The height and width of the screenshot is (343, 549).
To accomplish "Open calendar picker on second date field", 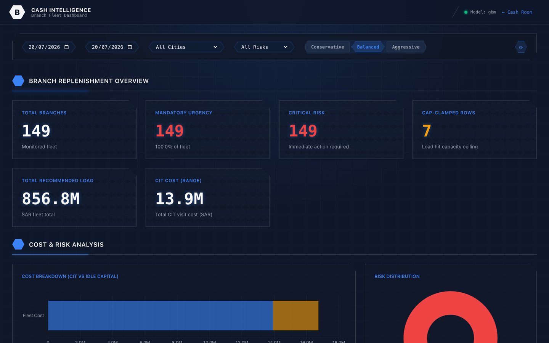I will pyautogui.click(x=130, y=47).
